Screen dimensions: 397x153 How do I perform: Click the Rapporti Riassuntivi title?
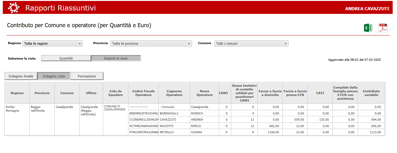pyautogui.click(x=61, y=8)
